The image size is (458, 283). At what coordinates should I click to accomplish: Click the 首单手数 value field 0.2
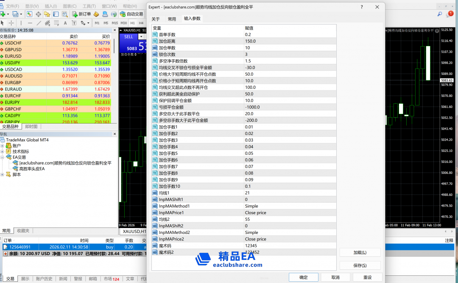(x=248, y=35)
